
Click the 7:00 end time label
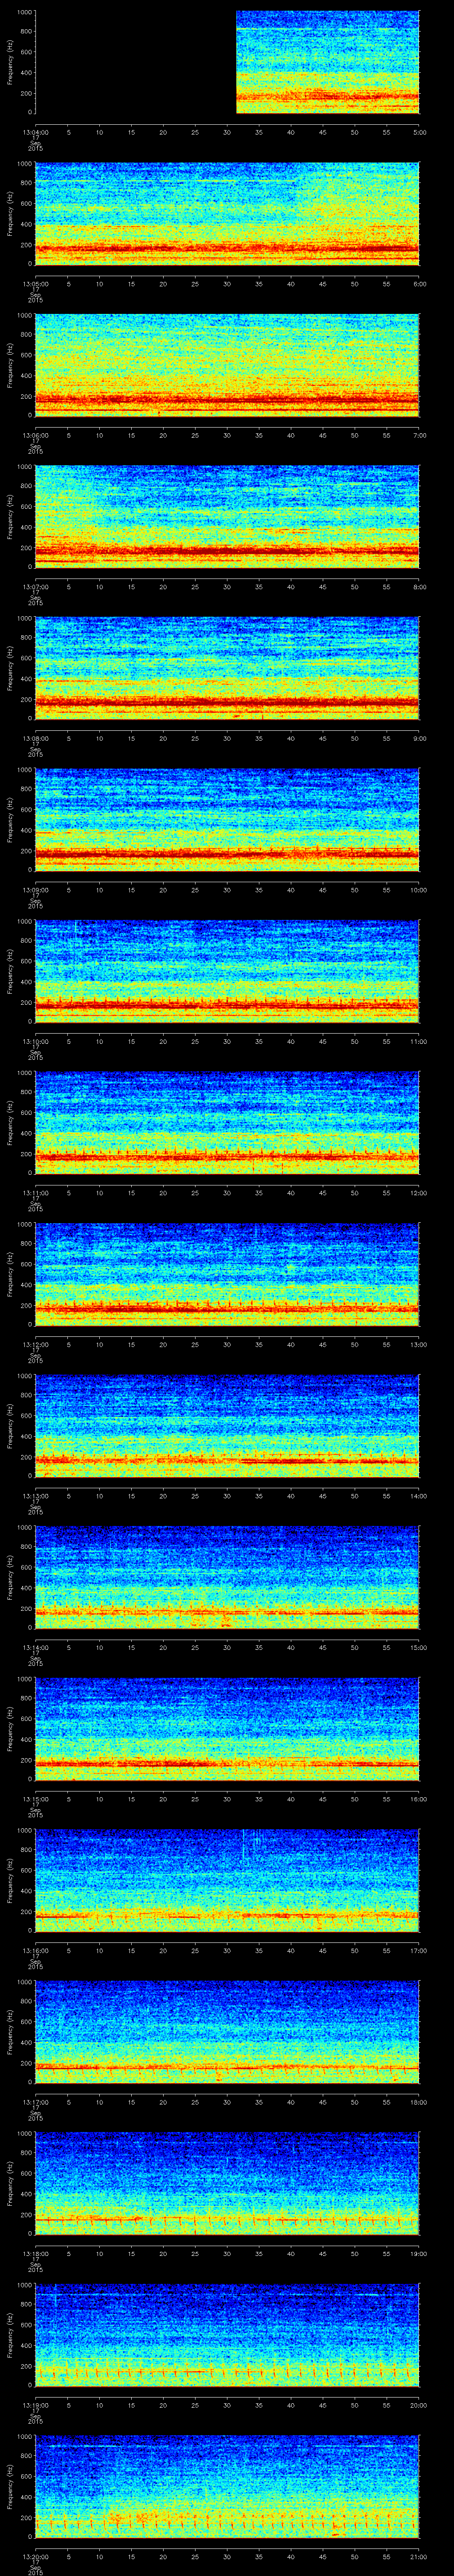[x=419, y=435]
